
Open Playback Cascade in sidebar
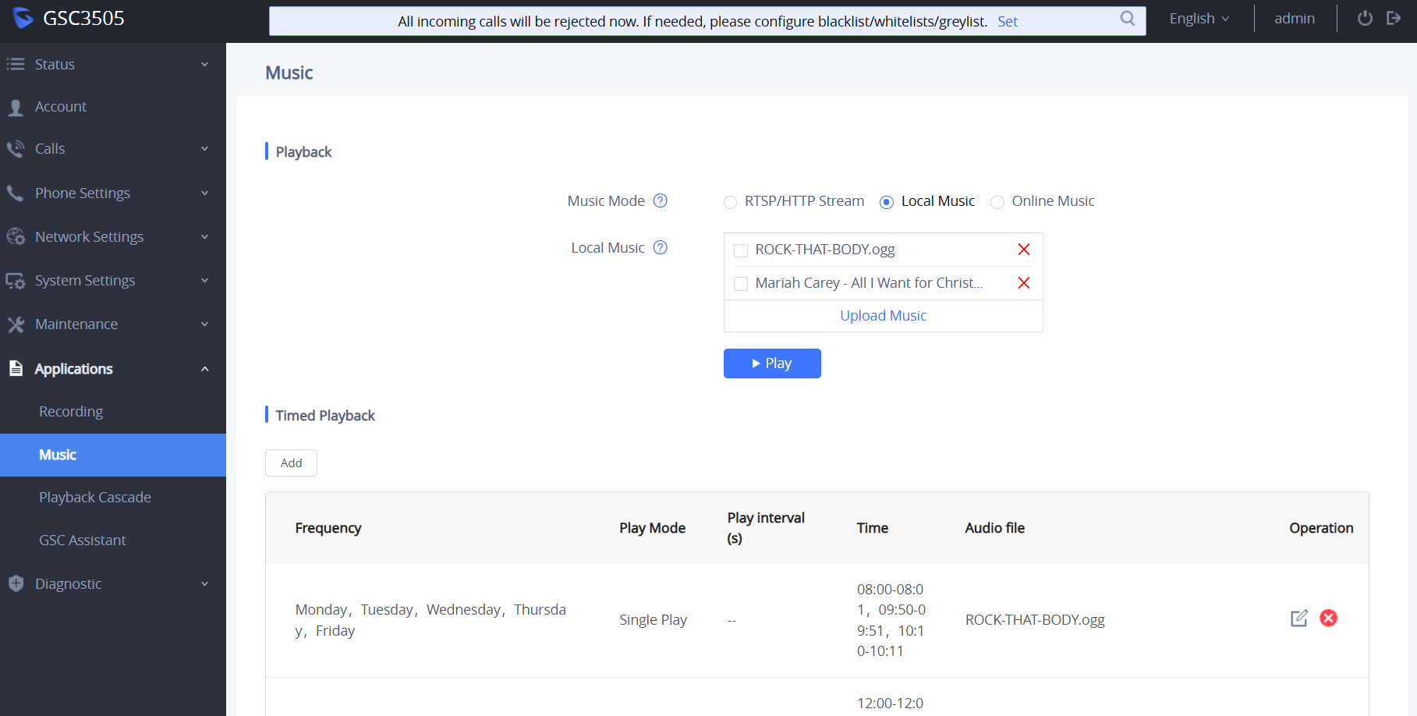pos(95,497)
